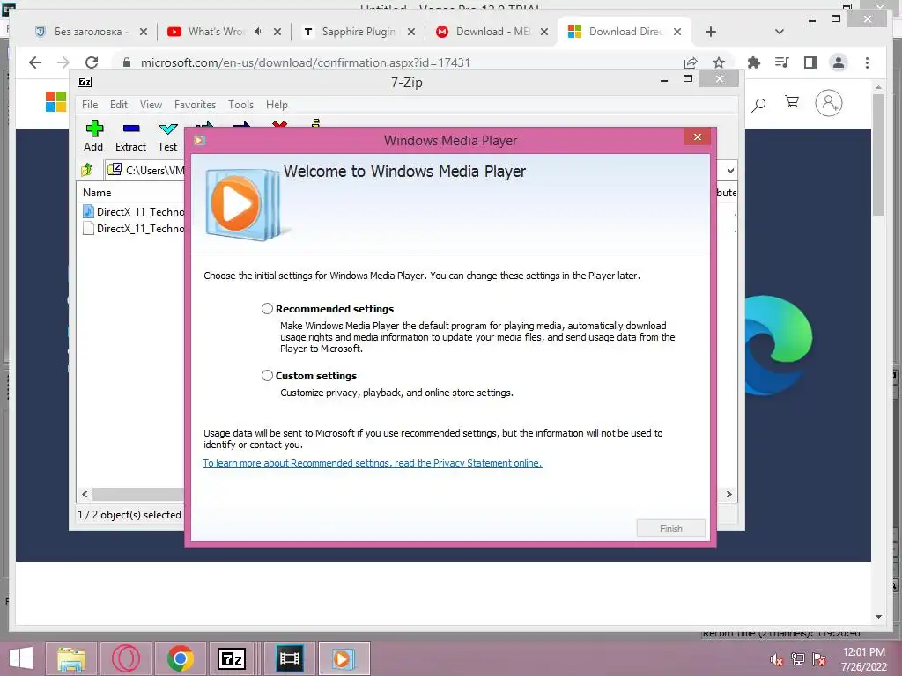The width and height of the screenshot is (902, 676).
Task: Click the Chrome address bar URL
Action: click(x=306, y=62)
